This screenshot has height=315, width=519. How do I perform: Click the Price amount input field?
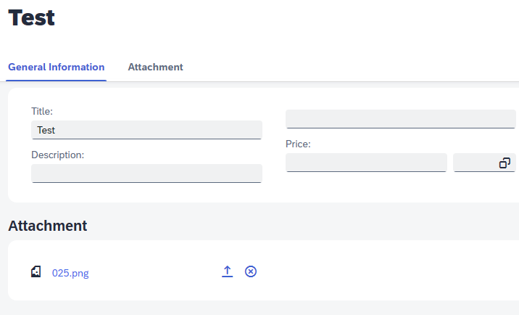(366, 163)
